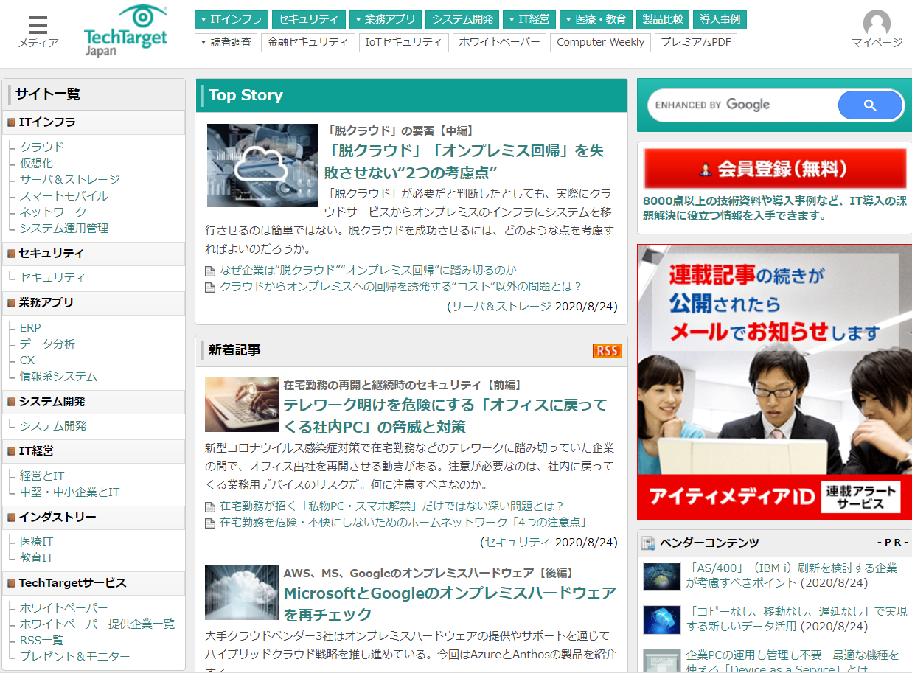This screenshot has width=912, height=676.
Task: Open the hamburger メディア menu
Action: (38, 24)
